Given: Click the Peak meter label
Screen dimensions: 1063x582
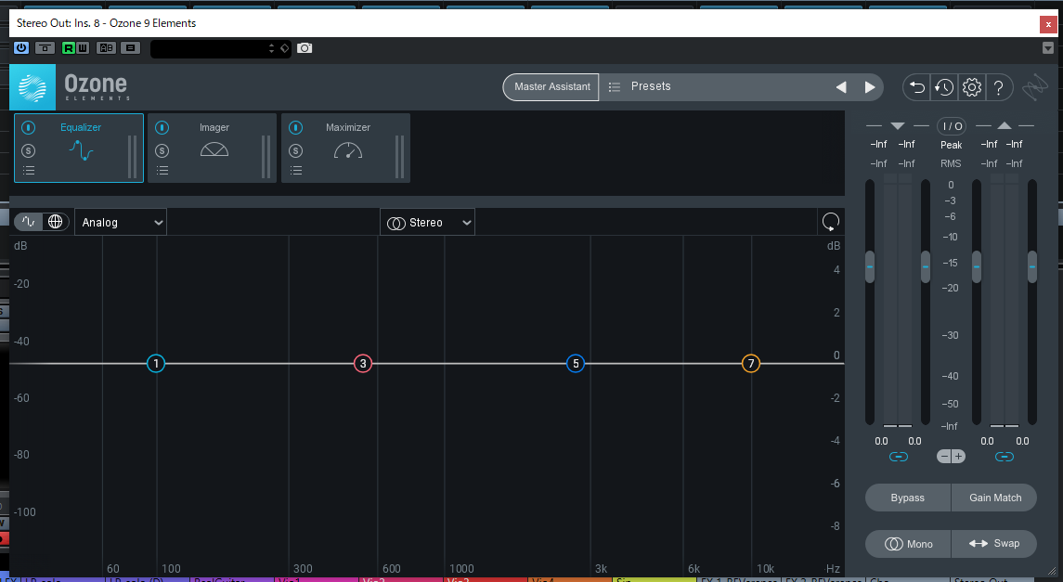Looking at the screenshot, I should 952,145.
